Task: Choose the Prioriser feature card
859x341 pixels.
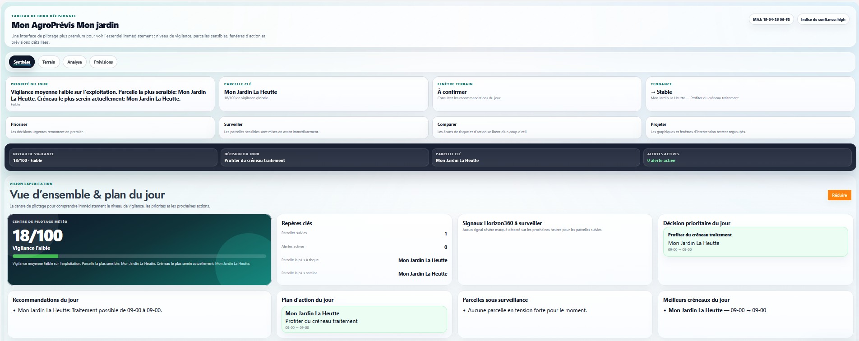Action: click(x=110, y=128)
